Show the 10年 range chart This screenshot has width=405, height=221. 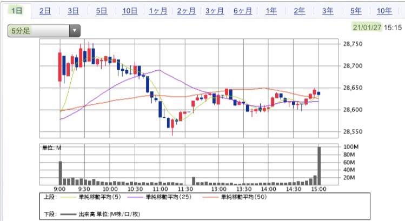pyautogui.click(x=384, y=11)
